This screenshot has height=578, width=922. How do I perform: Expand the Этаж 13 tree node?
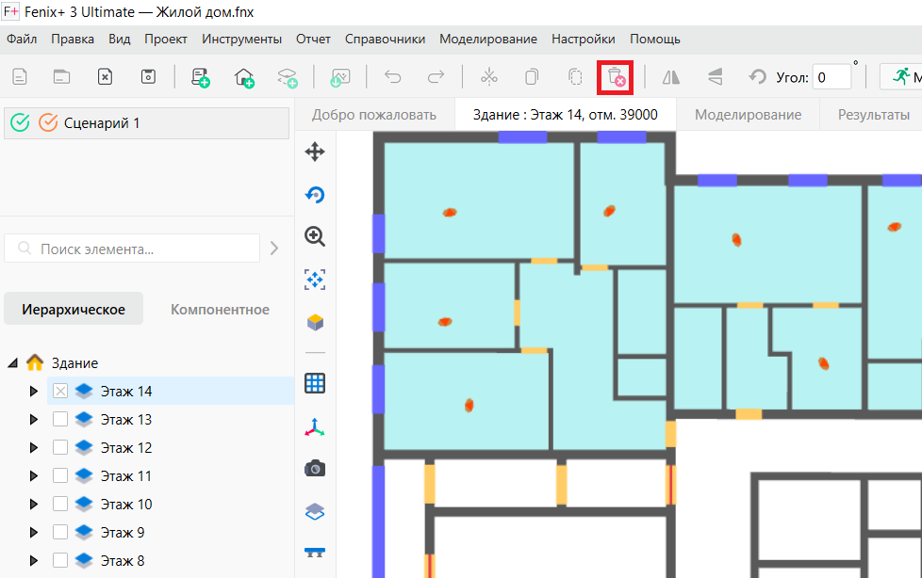(34, 420)
